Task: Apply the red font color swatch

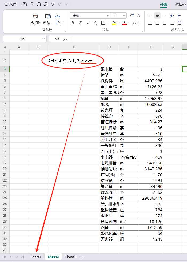Action: [x=124, y=23]
